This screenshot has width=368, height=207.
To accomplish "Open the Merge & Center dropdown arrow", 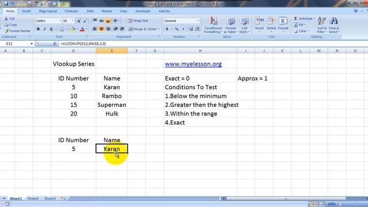I will (x=159, y=29).
